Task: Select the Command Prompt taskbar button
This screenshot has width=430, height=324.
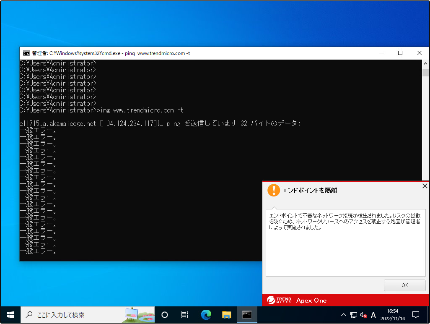Action: pos(247,315)
